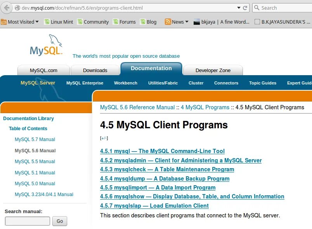The image size is (312, 229).
Task: Open Expert Guides in navigation bar
Action: pyautogui.click(x=300, y=83)
